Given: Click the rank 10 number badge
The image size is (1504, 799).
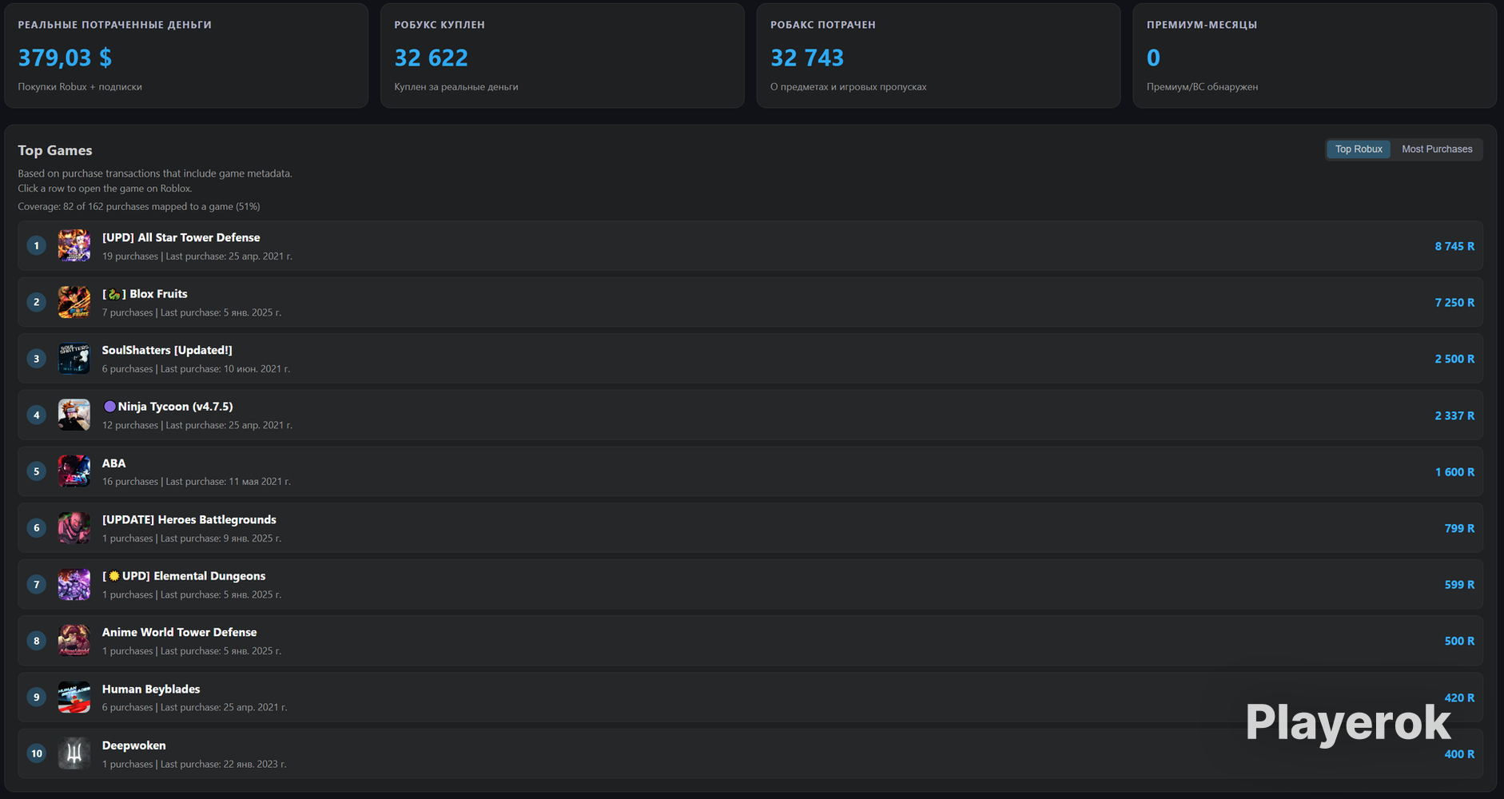Looking at the screenshot, I should click(x=36, y=753).
